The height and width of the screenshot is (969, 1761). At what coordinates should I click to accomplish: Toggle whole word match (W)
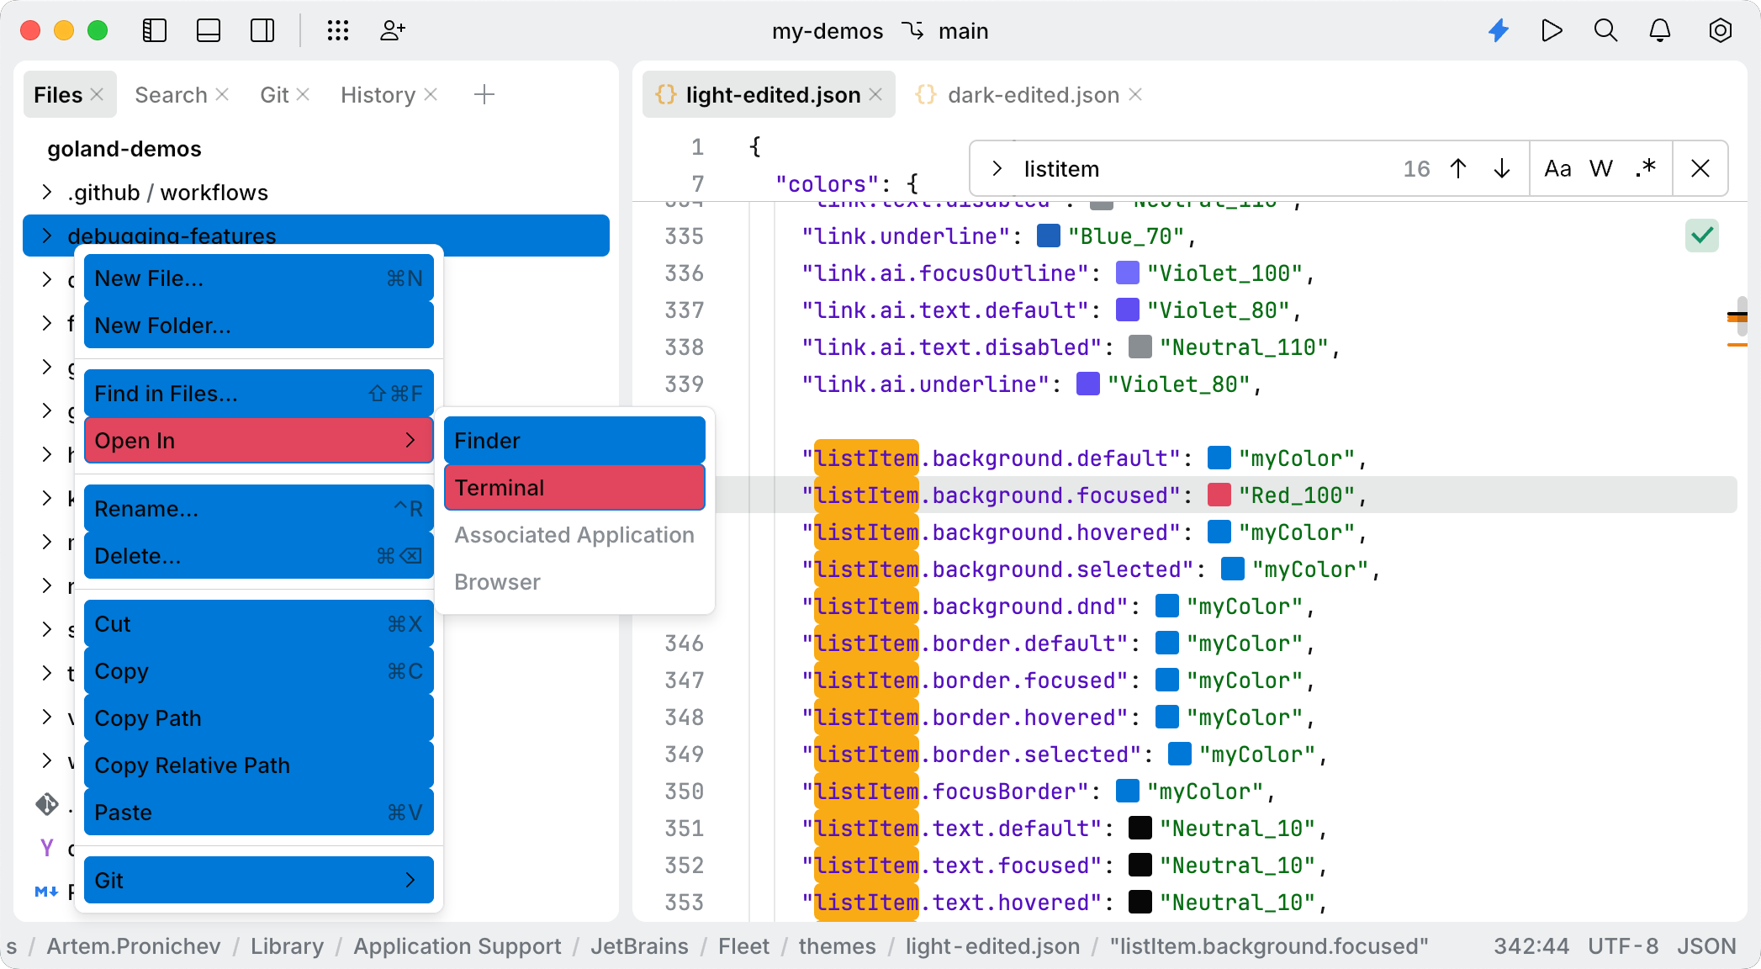pyautogui.click(x=1600, y=169)
